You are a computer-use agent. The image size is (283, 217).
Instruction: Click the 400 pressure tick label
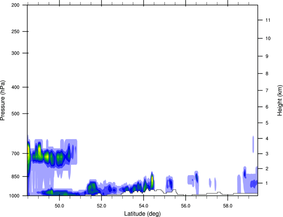[x=15, y=87]
